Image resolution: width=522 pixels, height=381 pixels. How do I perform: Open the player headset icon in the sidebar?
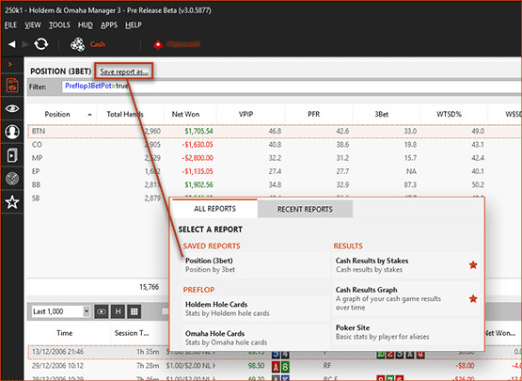[x=12, y=132]
